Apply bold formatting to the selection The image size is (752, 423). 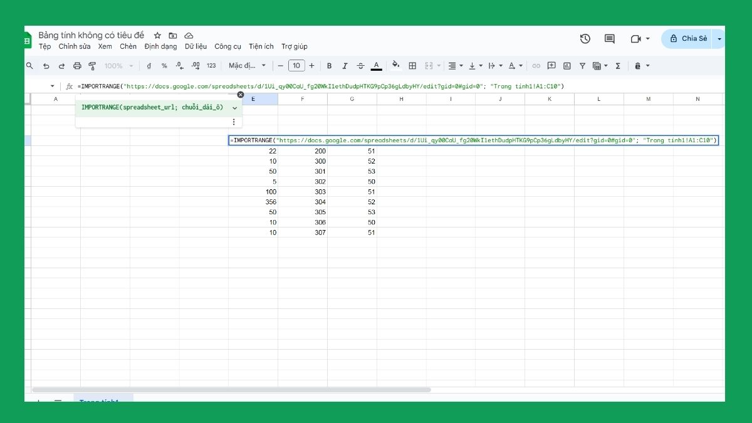329,65
